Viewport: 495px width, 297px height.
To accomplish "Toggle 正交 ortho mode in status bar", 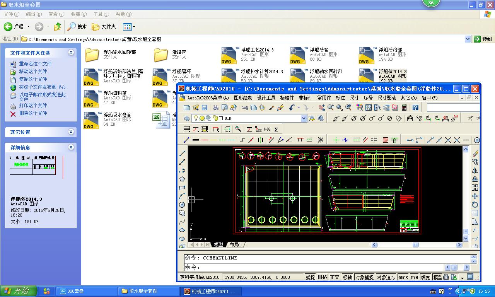I will tap(335, 277).
